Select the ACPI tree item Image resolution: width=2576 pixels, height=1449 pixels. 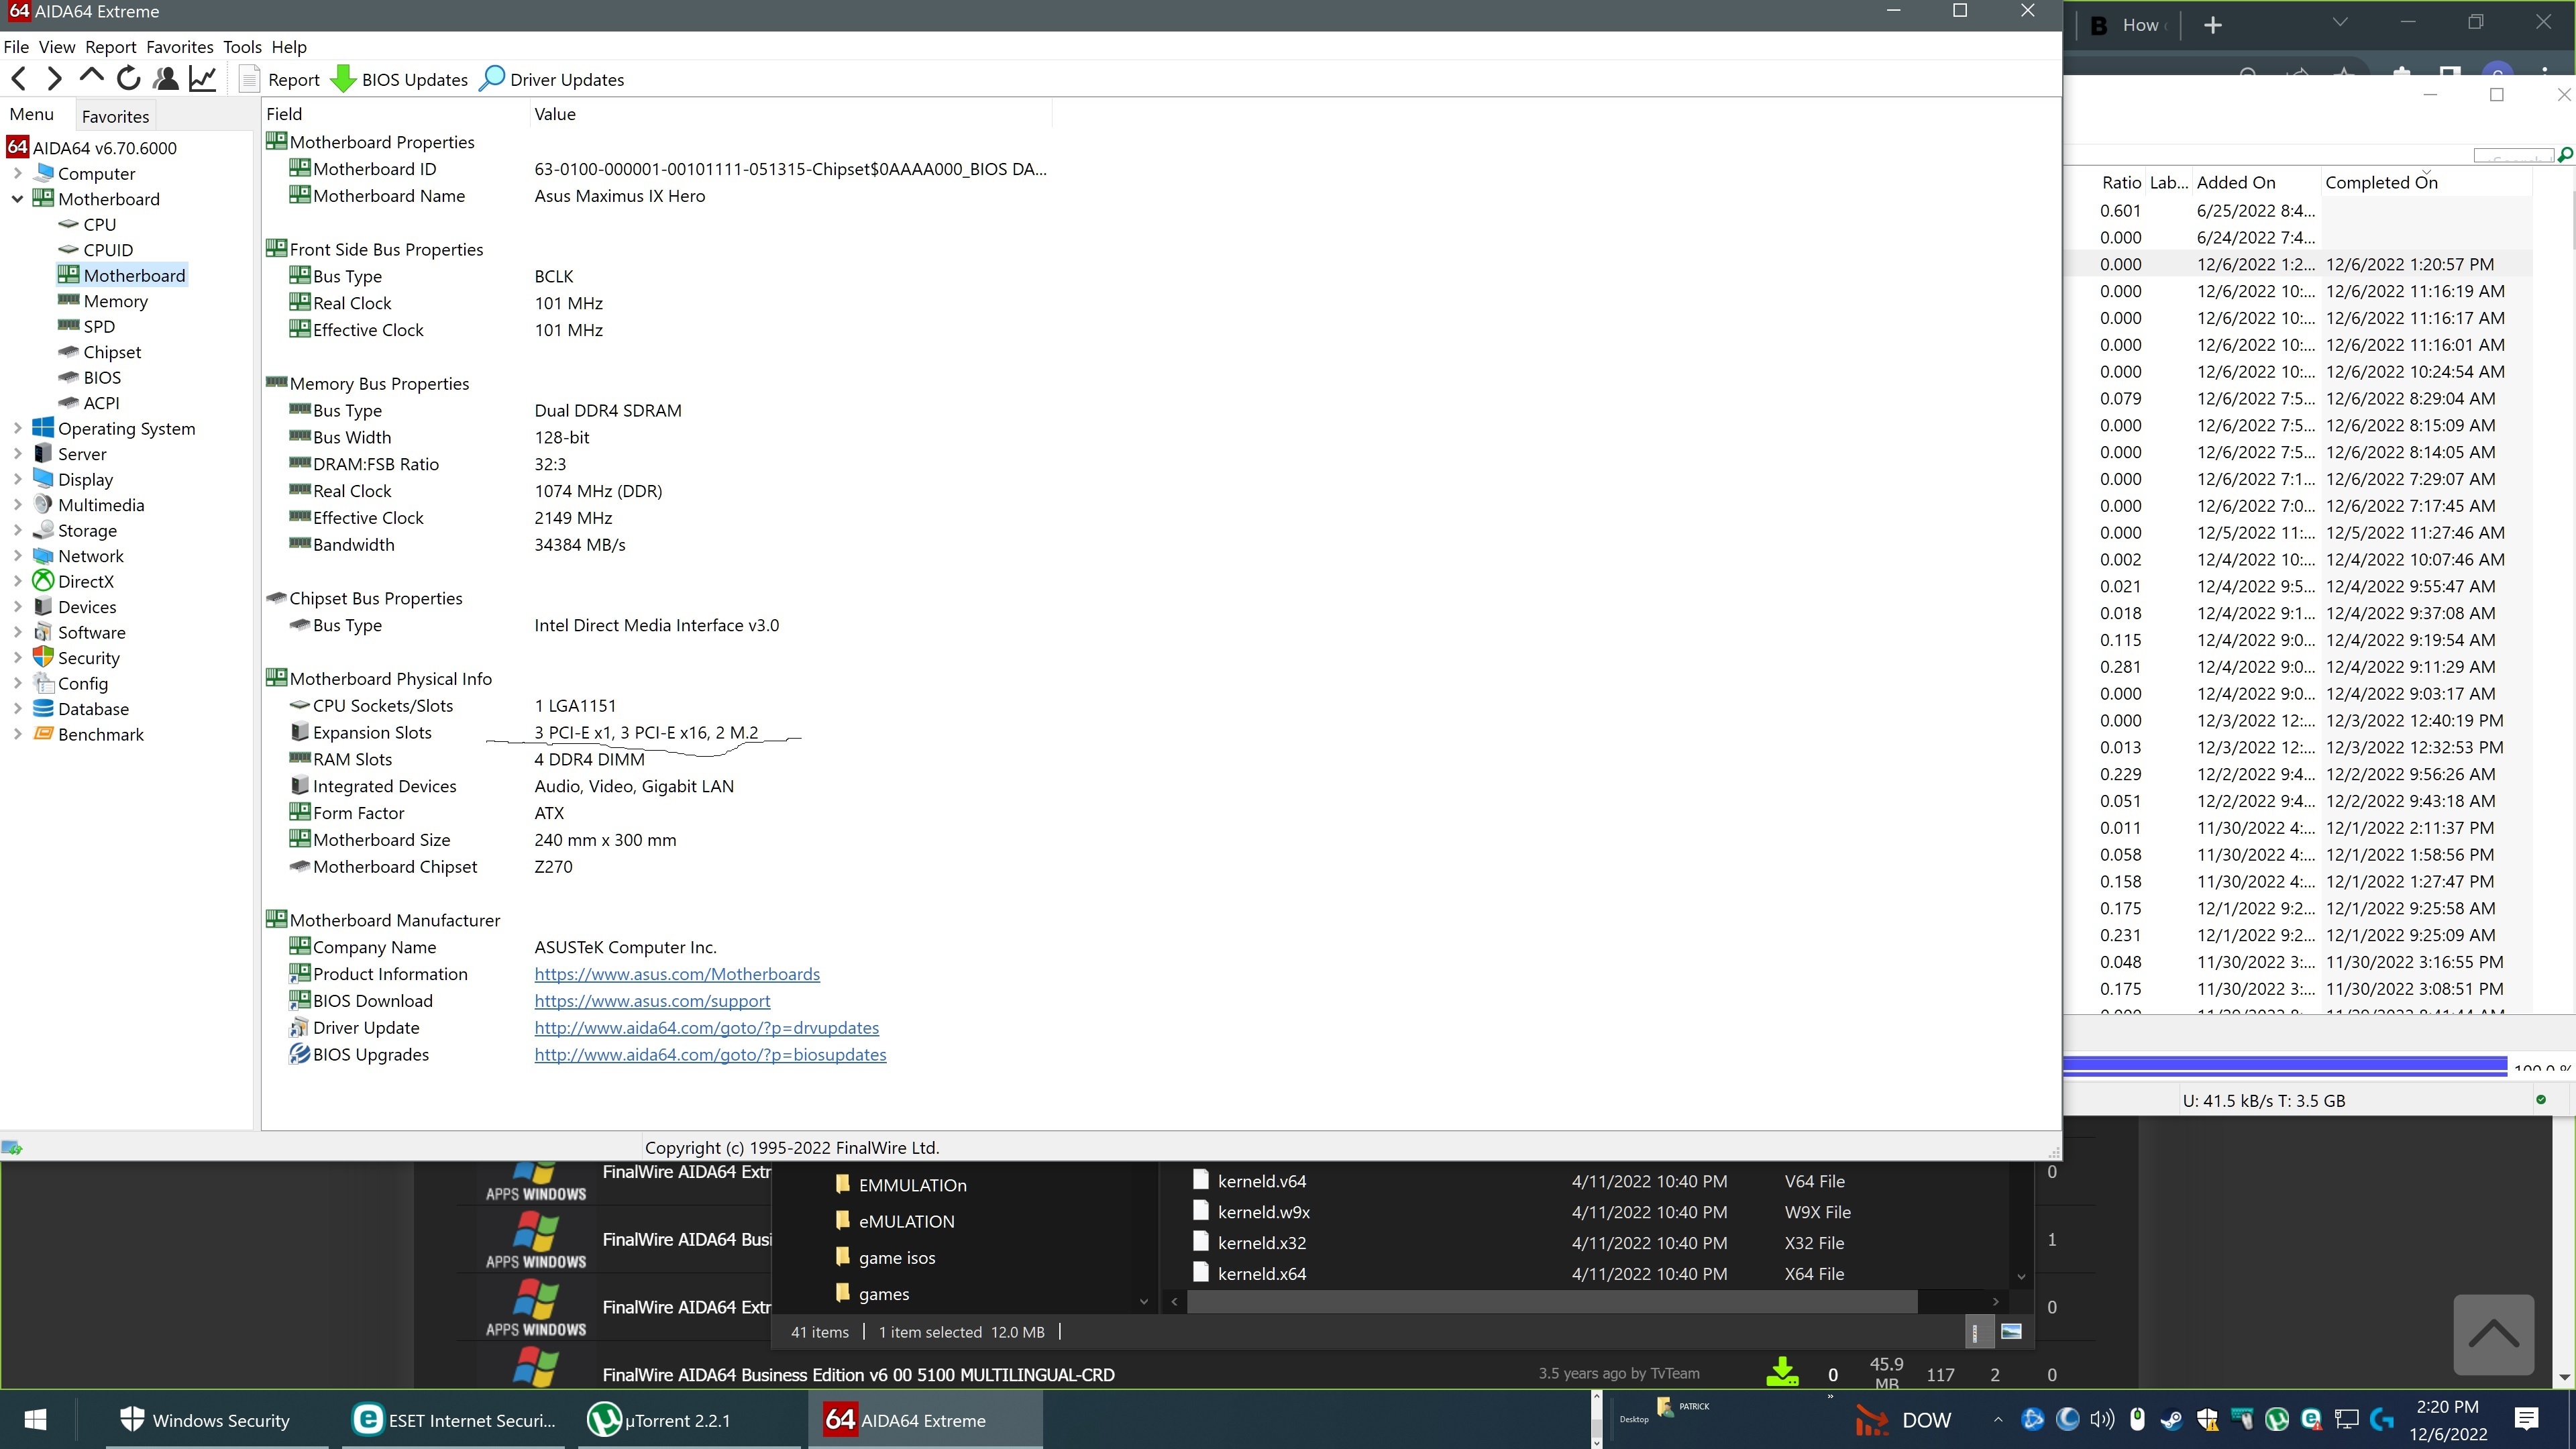101,403
